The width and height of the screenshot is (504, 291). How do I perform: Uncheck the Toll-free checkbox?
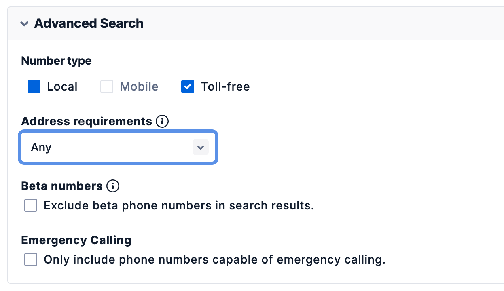(x=188, y=86)
